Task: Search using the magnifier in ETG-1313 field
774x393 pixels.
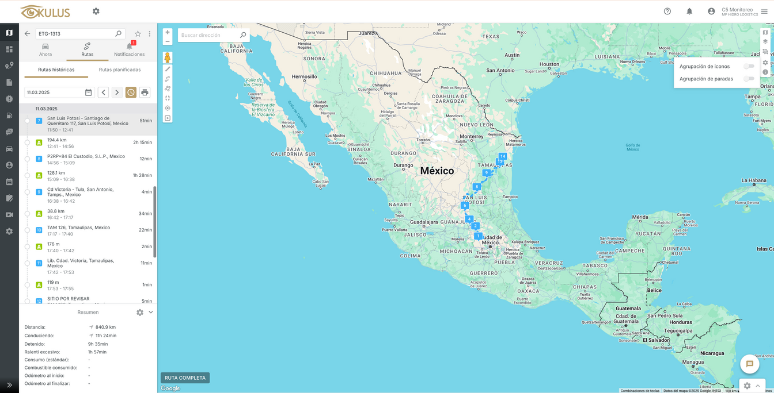Action: click(118, 34)
